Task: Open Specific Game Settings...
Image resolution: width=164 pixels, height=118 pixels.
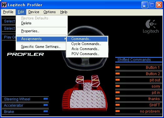Action: tap(41, 47)
